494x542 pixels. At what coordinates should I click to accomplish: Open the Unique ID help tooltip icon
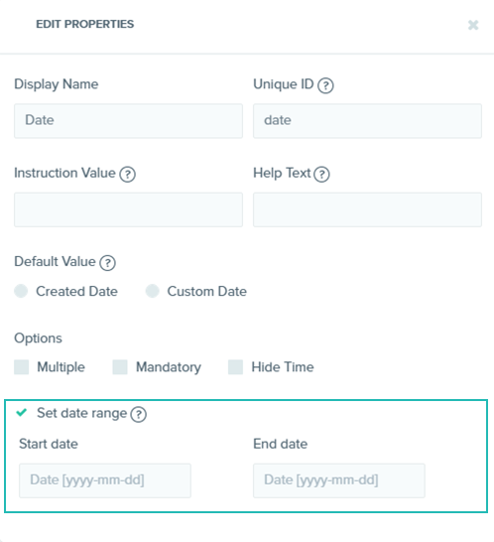[325, 85]
